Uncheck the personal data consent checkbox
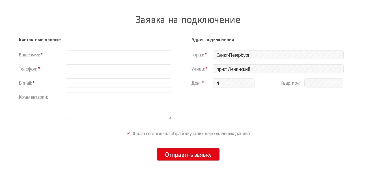Viewport: 379px width, 169px height. coord(128,134)
